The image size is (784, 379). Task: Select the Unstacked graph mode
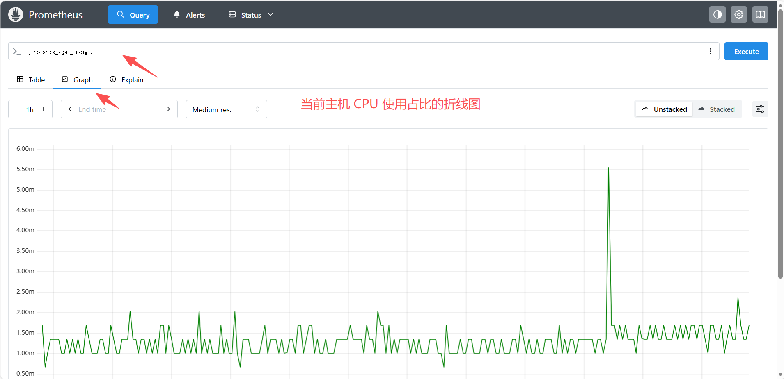[664, 109]
